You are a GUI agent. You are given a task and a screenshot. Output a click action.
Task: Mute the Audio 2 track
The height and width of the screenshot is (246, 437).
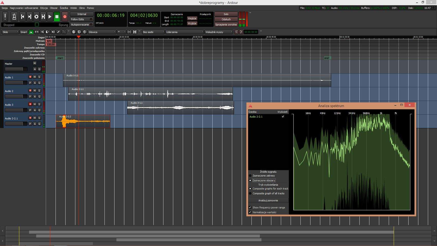coord(35,90)
